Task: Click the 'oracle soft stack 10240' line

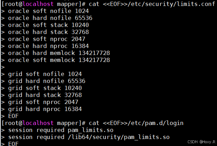Action: coord(48,25)
